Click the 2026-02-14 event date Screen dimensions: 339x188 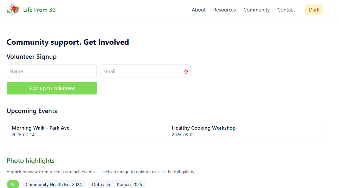click(x=23, y=135)
